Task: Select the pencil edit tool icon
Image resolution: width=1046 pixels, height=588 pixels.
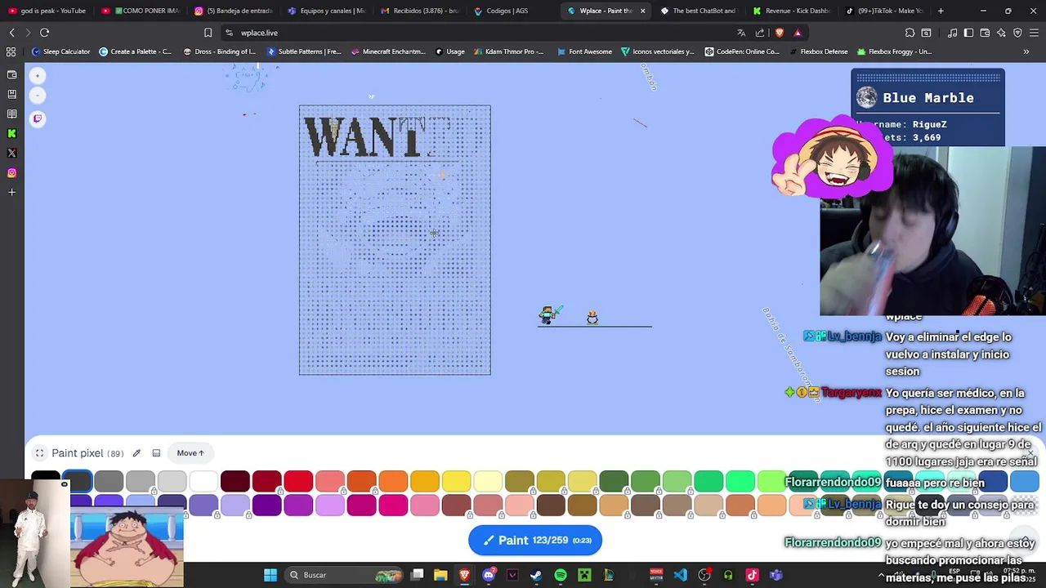Action: [x=136, y=453]
